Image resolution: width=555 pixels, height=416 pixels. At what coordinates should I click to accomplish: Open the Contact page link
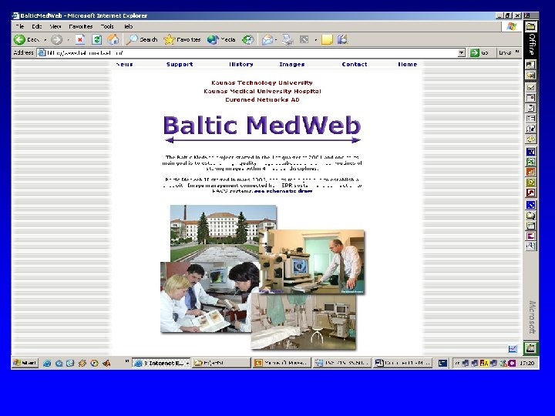click(x=355, y=65)
